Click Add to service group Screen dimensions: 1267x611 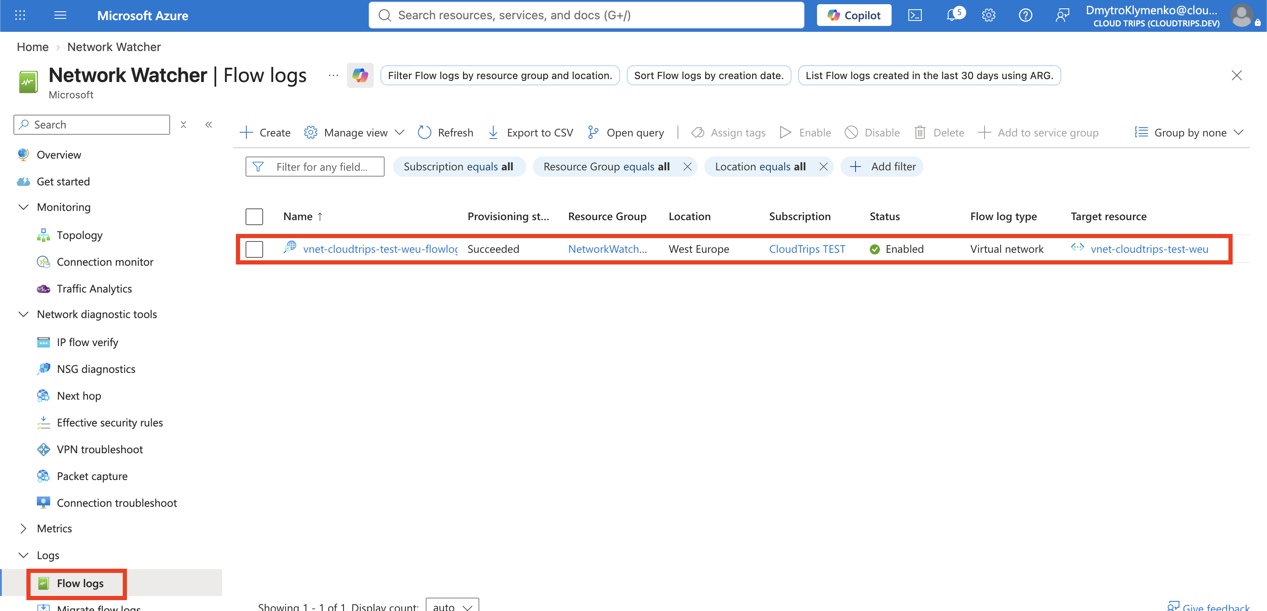[x=1038, y=133]
